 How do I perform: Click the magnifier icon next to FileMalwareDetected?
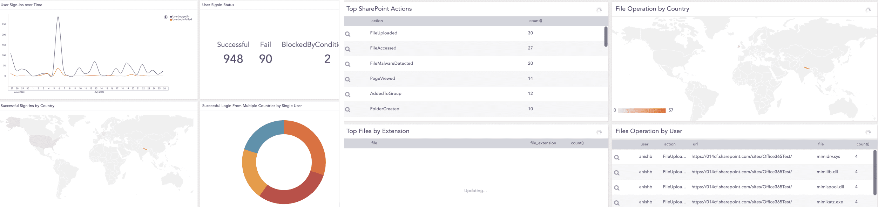(x=348, y=63)
